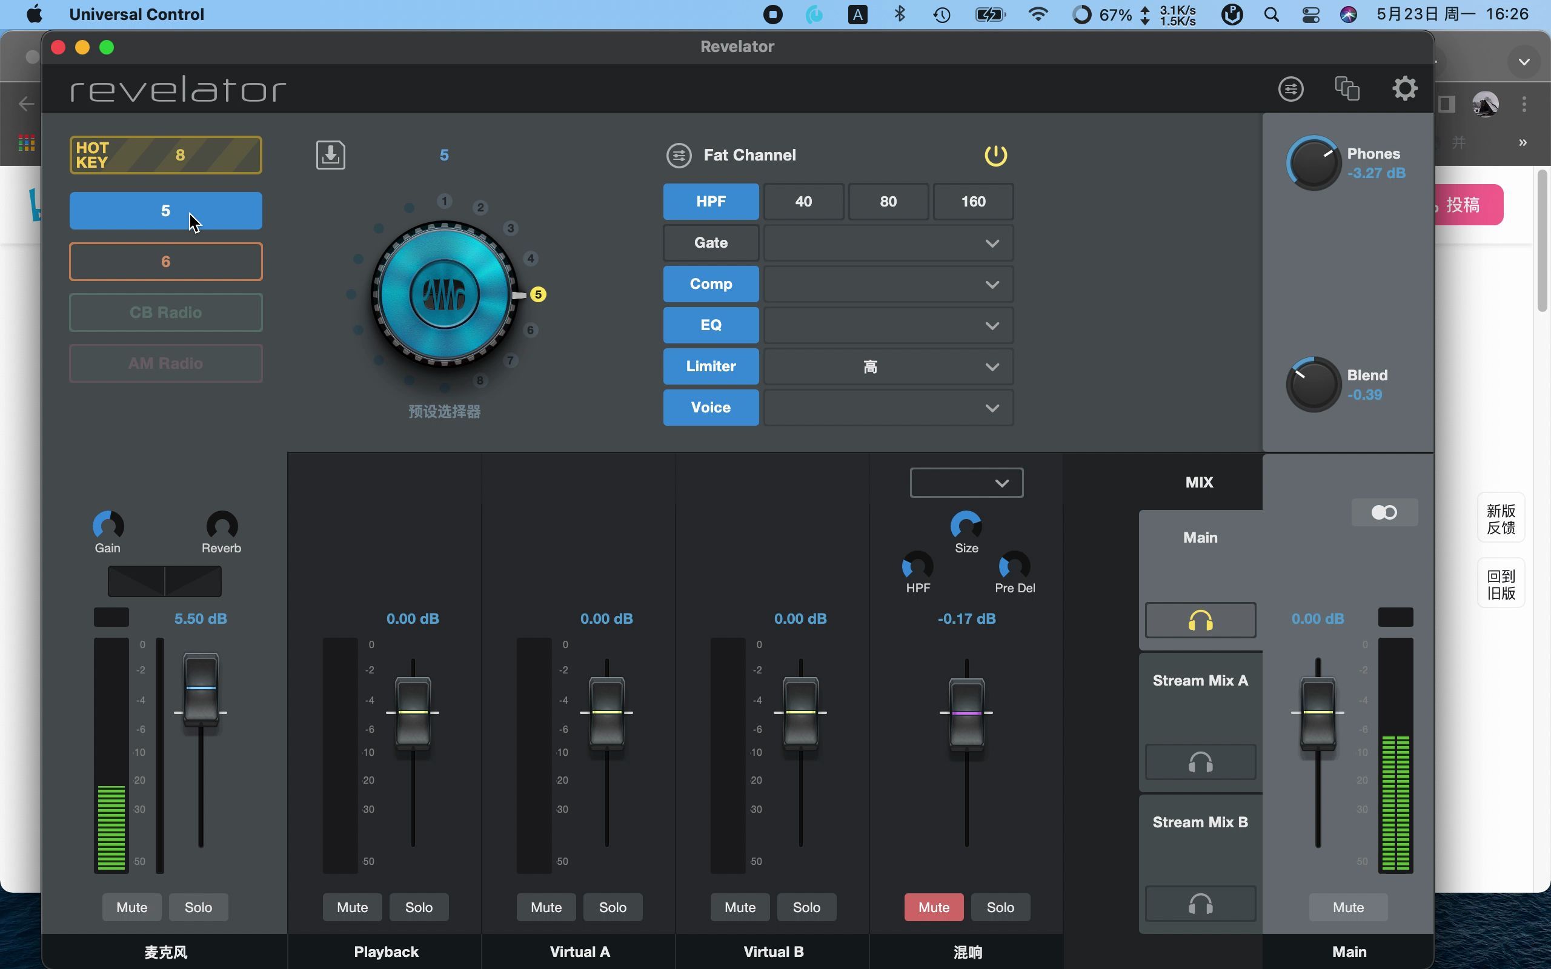Click the Time Machine menu bar icon

942,14
